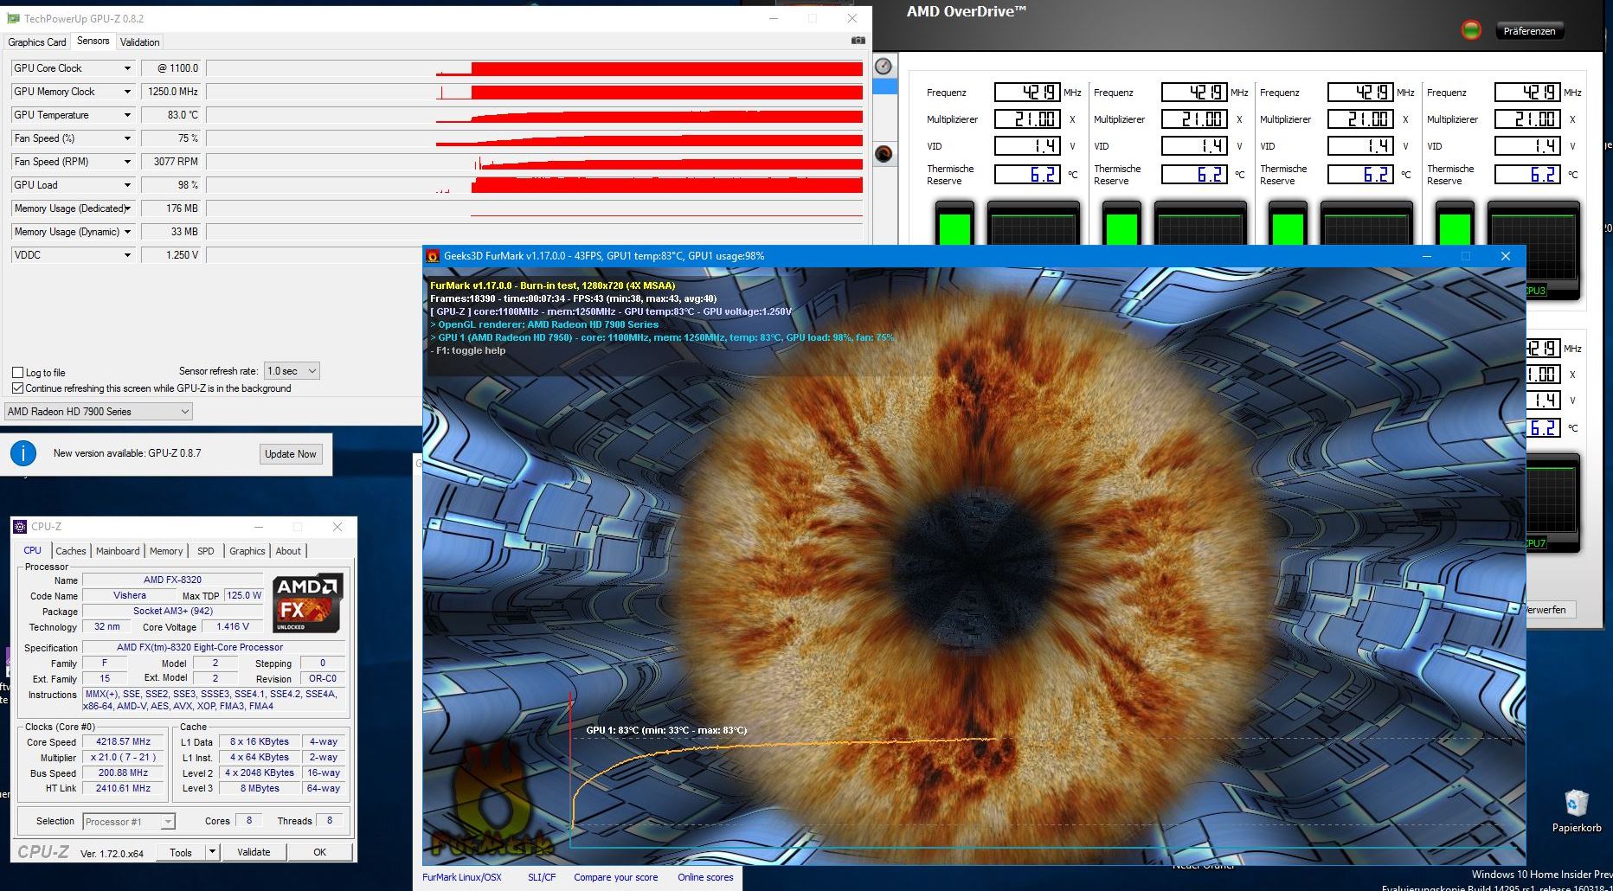The image size is (1613, 891).
Task: Open the FurMark Linux/OSX link
Action: [462, 877]
